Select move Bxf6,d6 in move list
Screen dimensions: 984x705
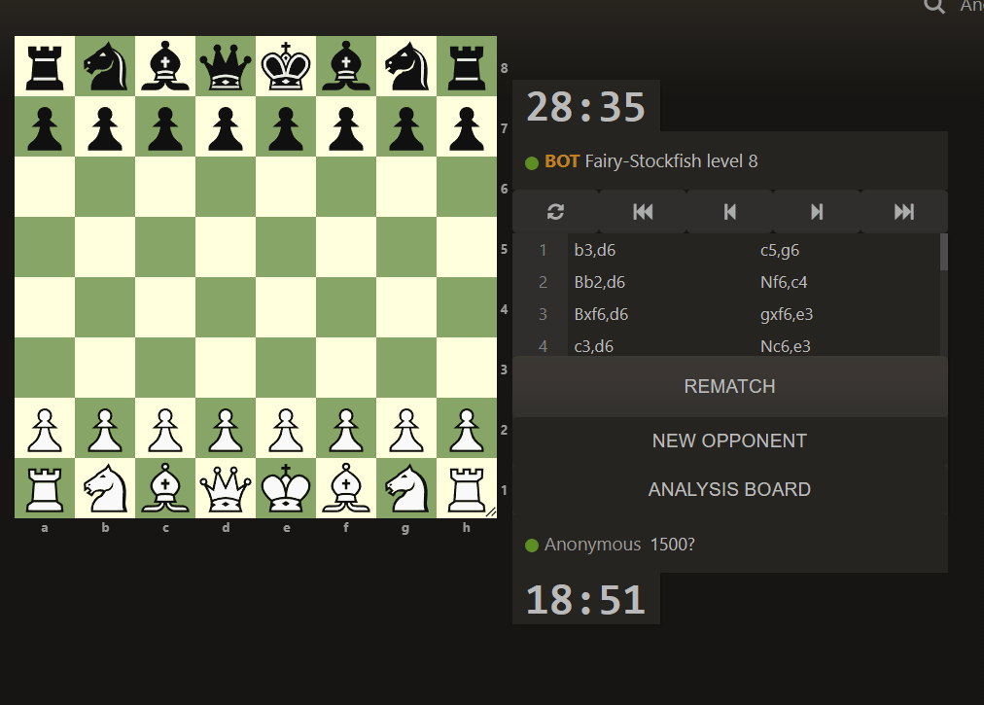click(x=601, y=314)
